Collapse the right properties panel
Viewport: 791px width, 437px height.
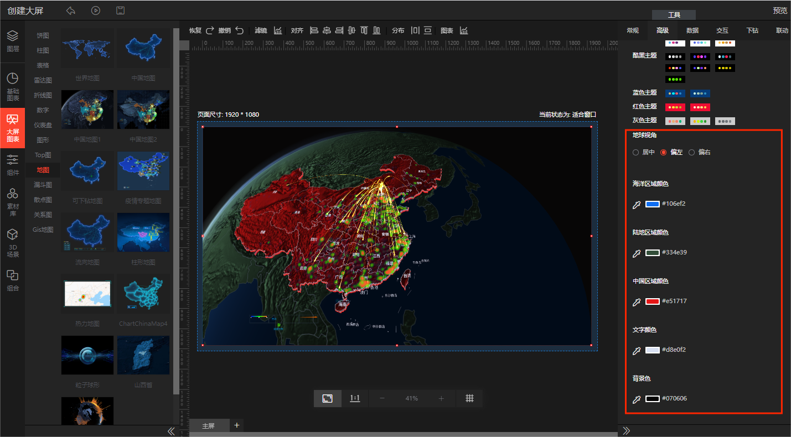pos(627,430)
